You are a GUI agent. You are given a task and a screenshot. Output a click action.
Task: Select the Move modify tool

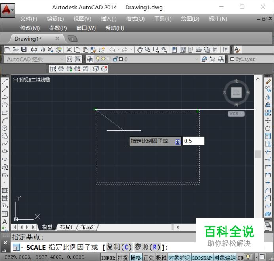[x=268, y=120]
